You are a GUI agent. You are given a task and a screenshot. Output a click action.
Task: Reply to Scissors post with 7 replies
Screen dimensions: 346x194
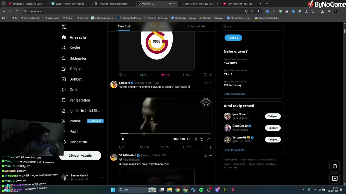click(122, 147)
